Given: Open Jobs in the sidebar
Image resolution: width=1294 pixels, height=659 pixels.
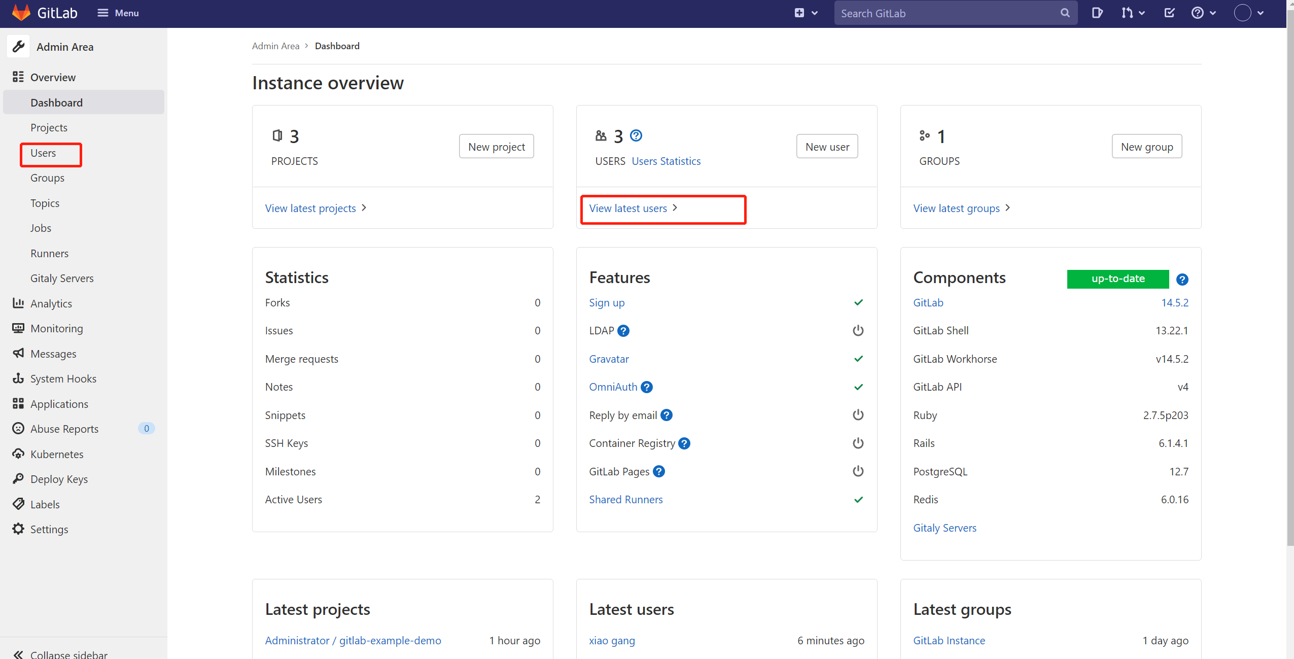Looking at the screenshot, I should tap(41, 228).
